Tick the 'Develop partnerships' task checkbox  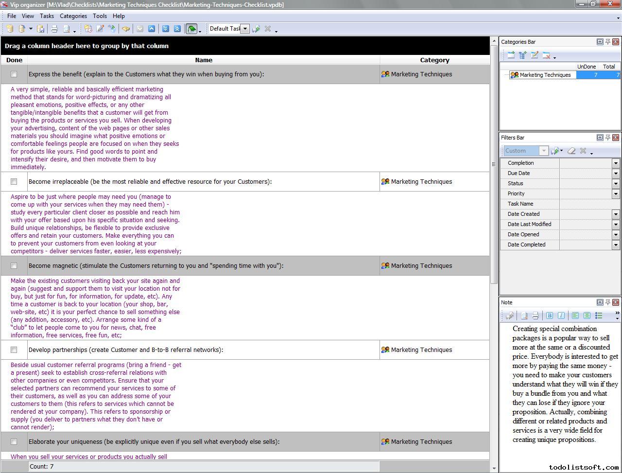pyautogui.click(x=14, y=350)
